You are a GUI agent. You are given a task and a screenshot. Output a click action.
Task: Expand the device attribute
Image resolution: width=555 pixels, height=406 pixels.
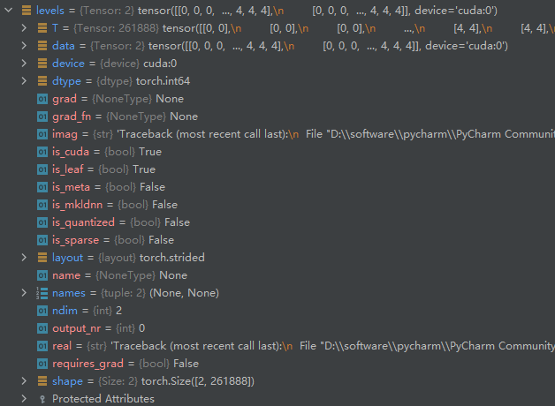[24, 64]
